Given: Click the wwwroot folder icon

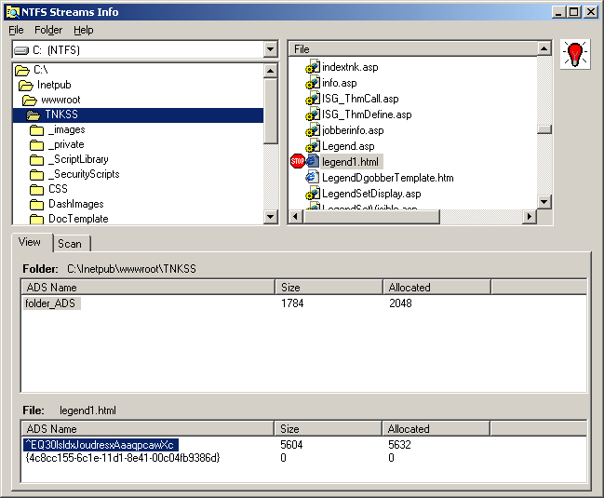Looking at the screenshot, I should (30, 101).
